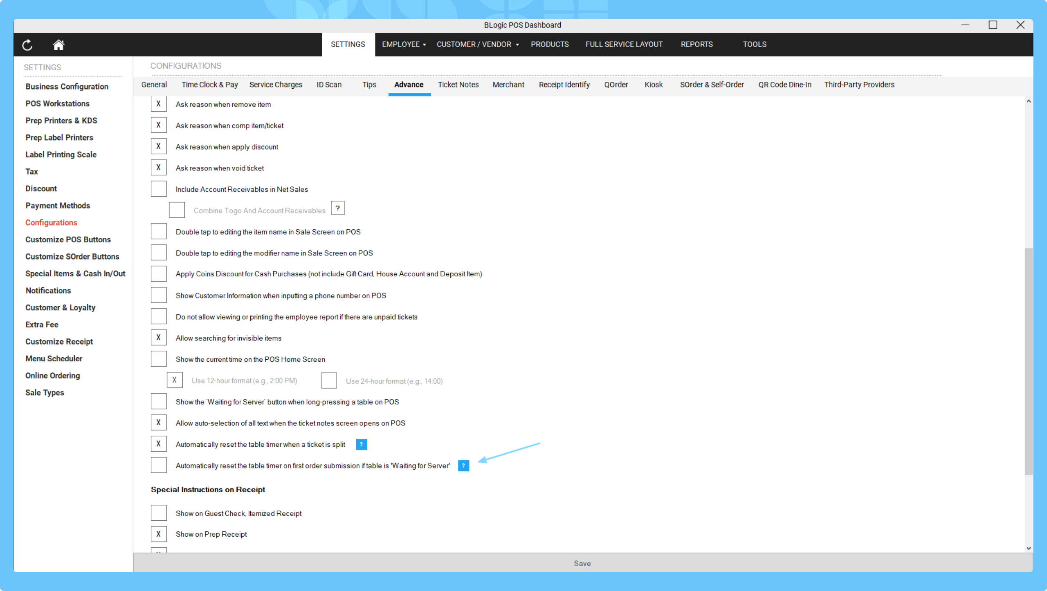The image size is (1047, 591).
Task: Uncheck Ask reason when apply discount
Action: click(x=159, y=146)
